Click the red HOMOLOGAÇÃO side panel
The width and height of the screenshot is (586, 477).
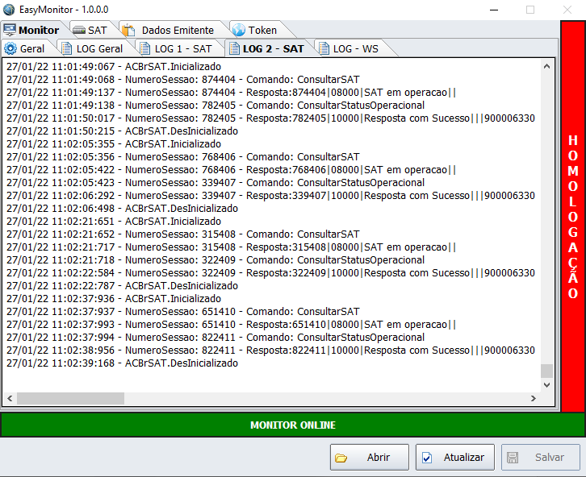572,216
